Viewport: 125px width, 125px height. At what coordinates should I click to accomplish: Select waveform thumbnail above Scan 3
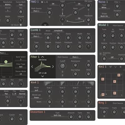point(75,83)
